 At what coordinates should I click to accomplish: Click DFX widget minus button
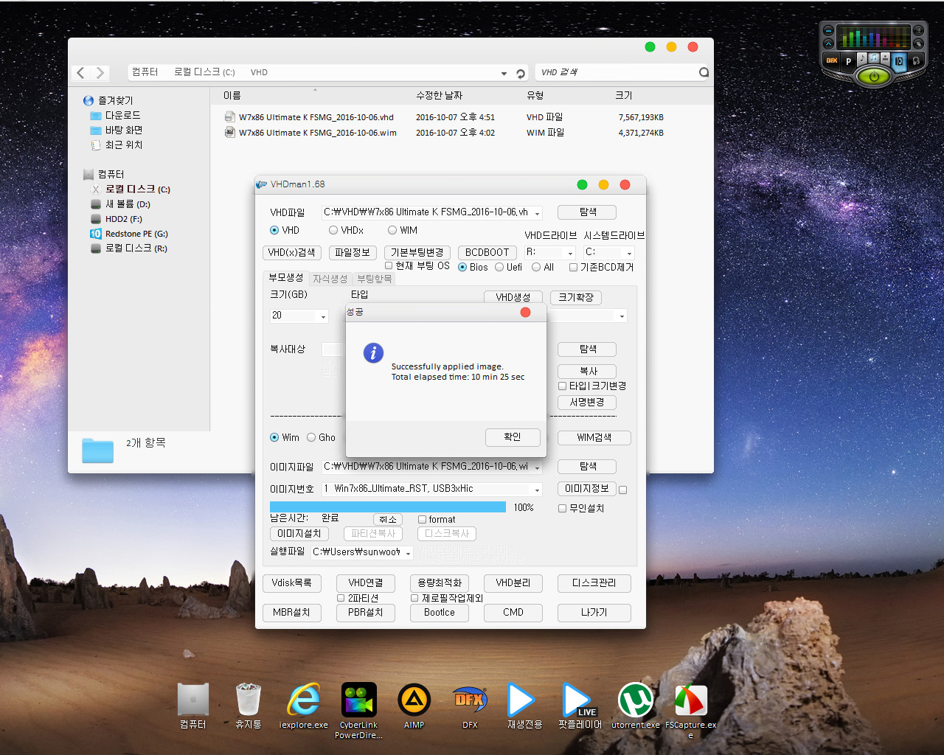tap(828, 31)
